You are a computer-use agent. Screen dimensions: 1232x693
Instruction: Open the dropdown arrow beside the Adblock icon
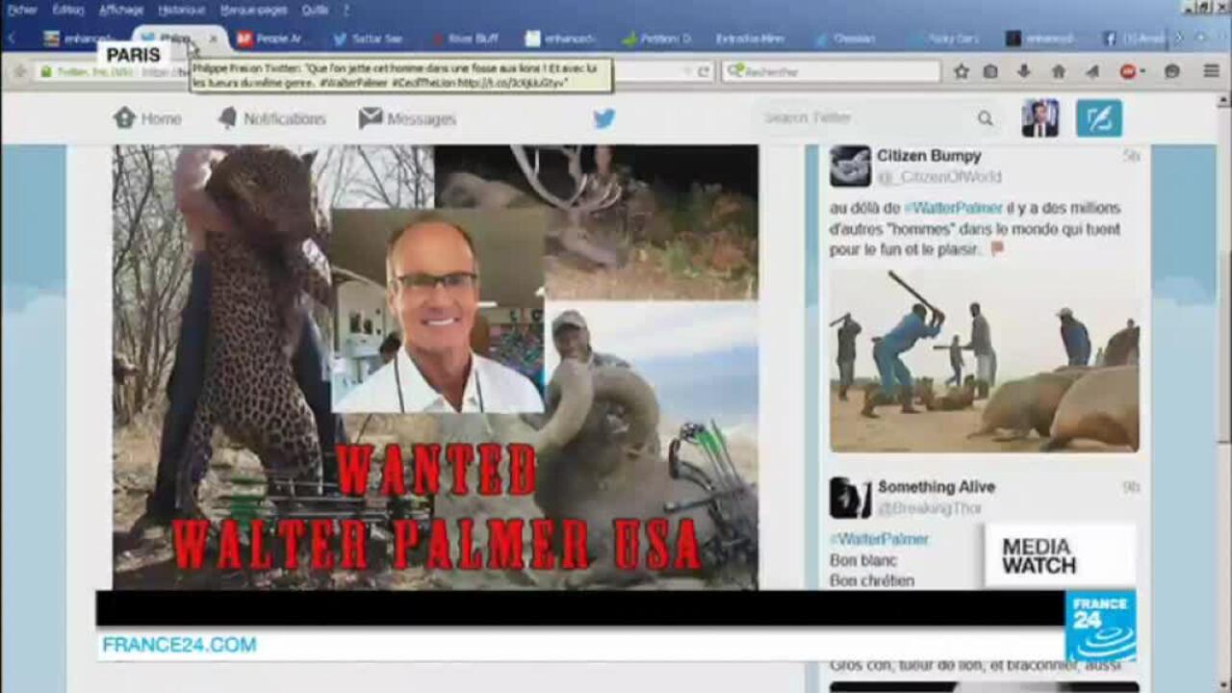[1143, 70]
